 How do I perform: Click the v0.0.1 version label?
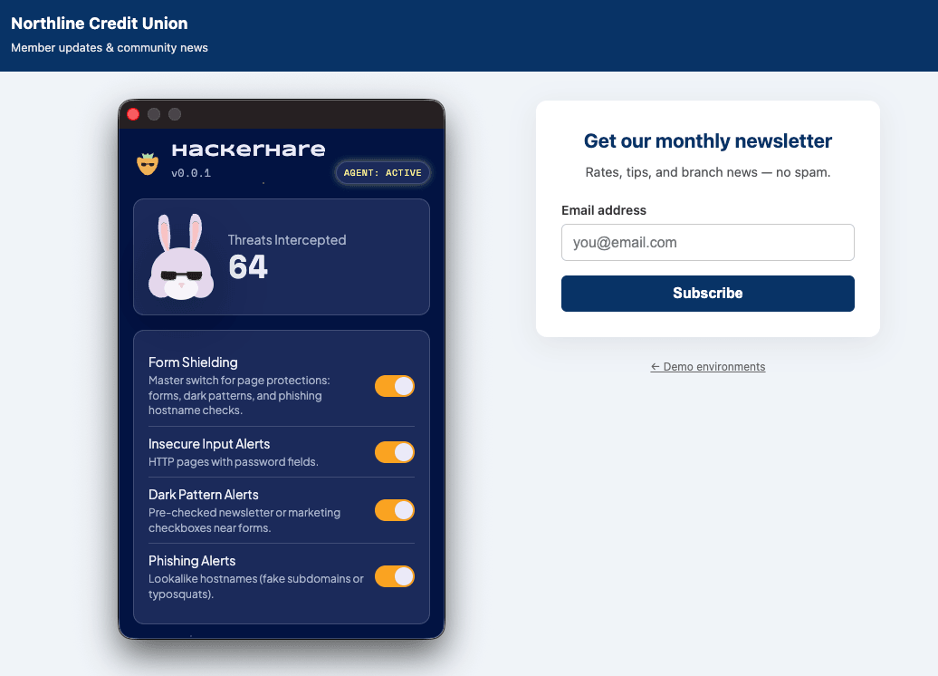click(x=191, y=173)
